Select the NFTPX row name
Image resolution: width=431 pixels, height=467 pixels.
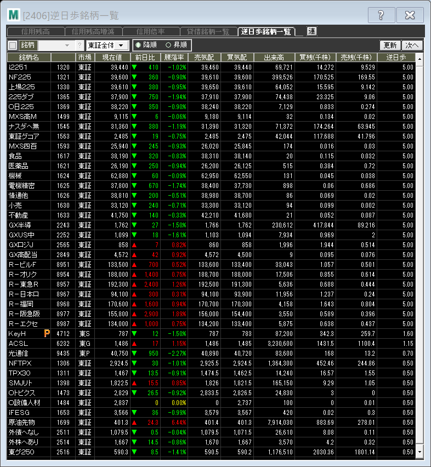click(x=20, y=363)
